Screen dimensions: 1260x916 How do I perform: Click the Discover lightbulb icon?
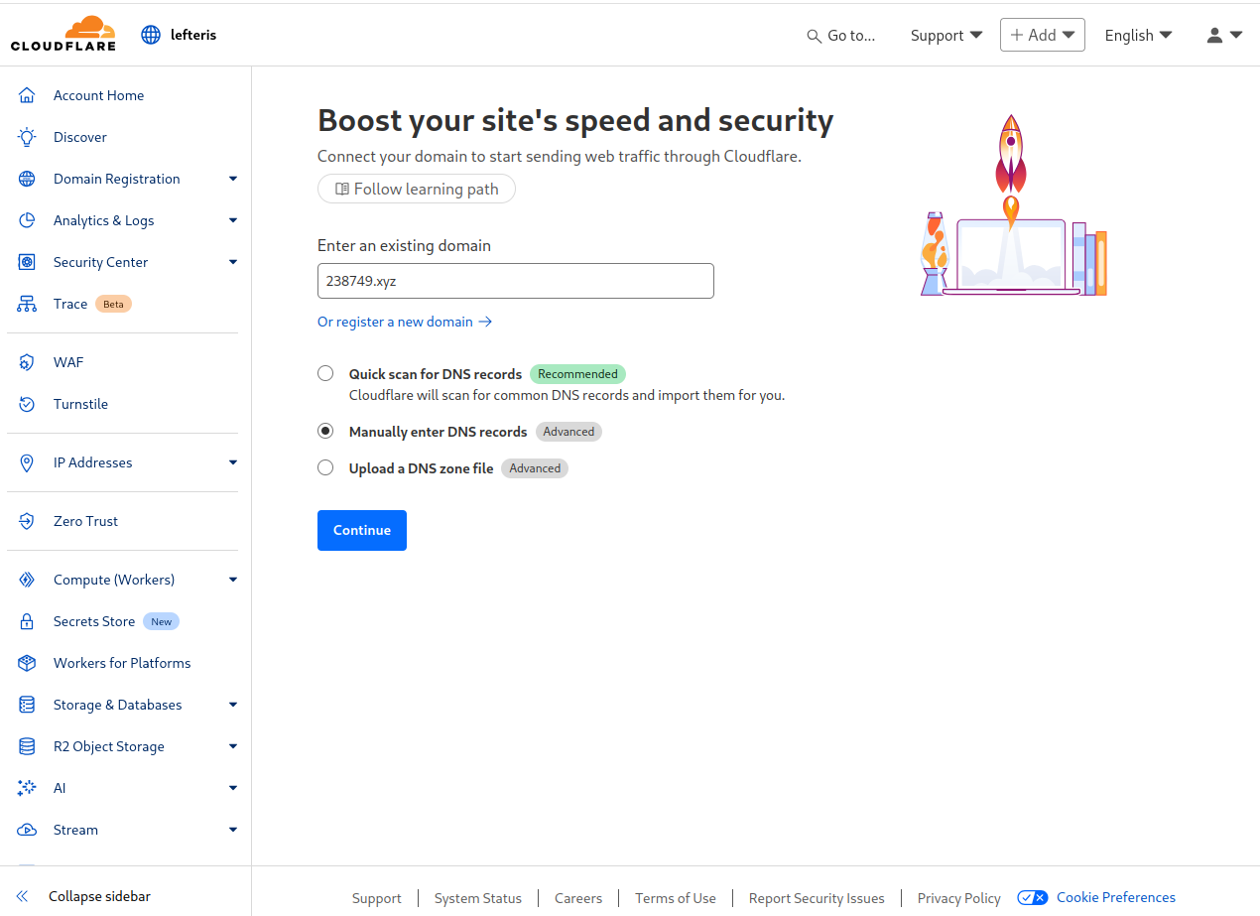point(27,137)
